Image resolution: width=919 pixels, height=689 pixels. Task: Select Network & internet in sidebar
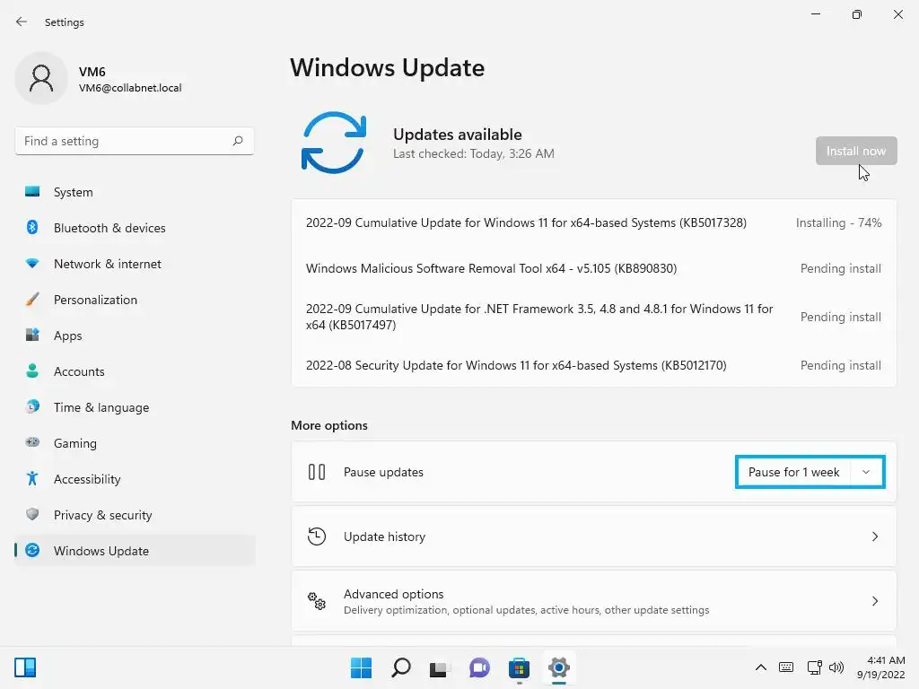pos(135,264)
